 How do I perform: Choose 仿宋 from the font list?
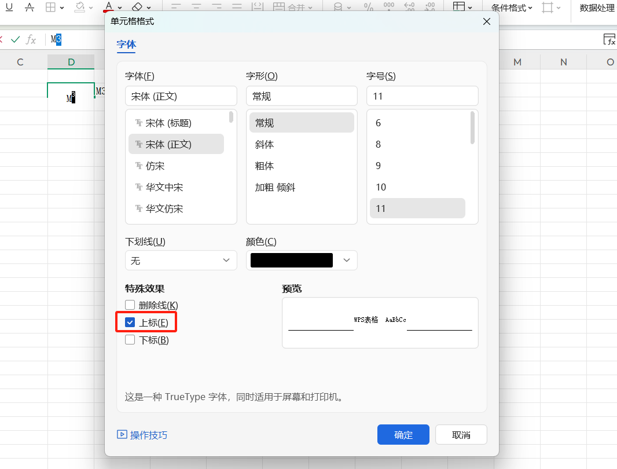tap(155, 166)
